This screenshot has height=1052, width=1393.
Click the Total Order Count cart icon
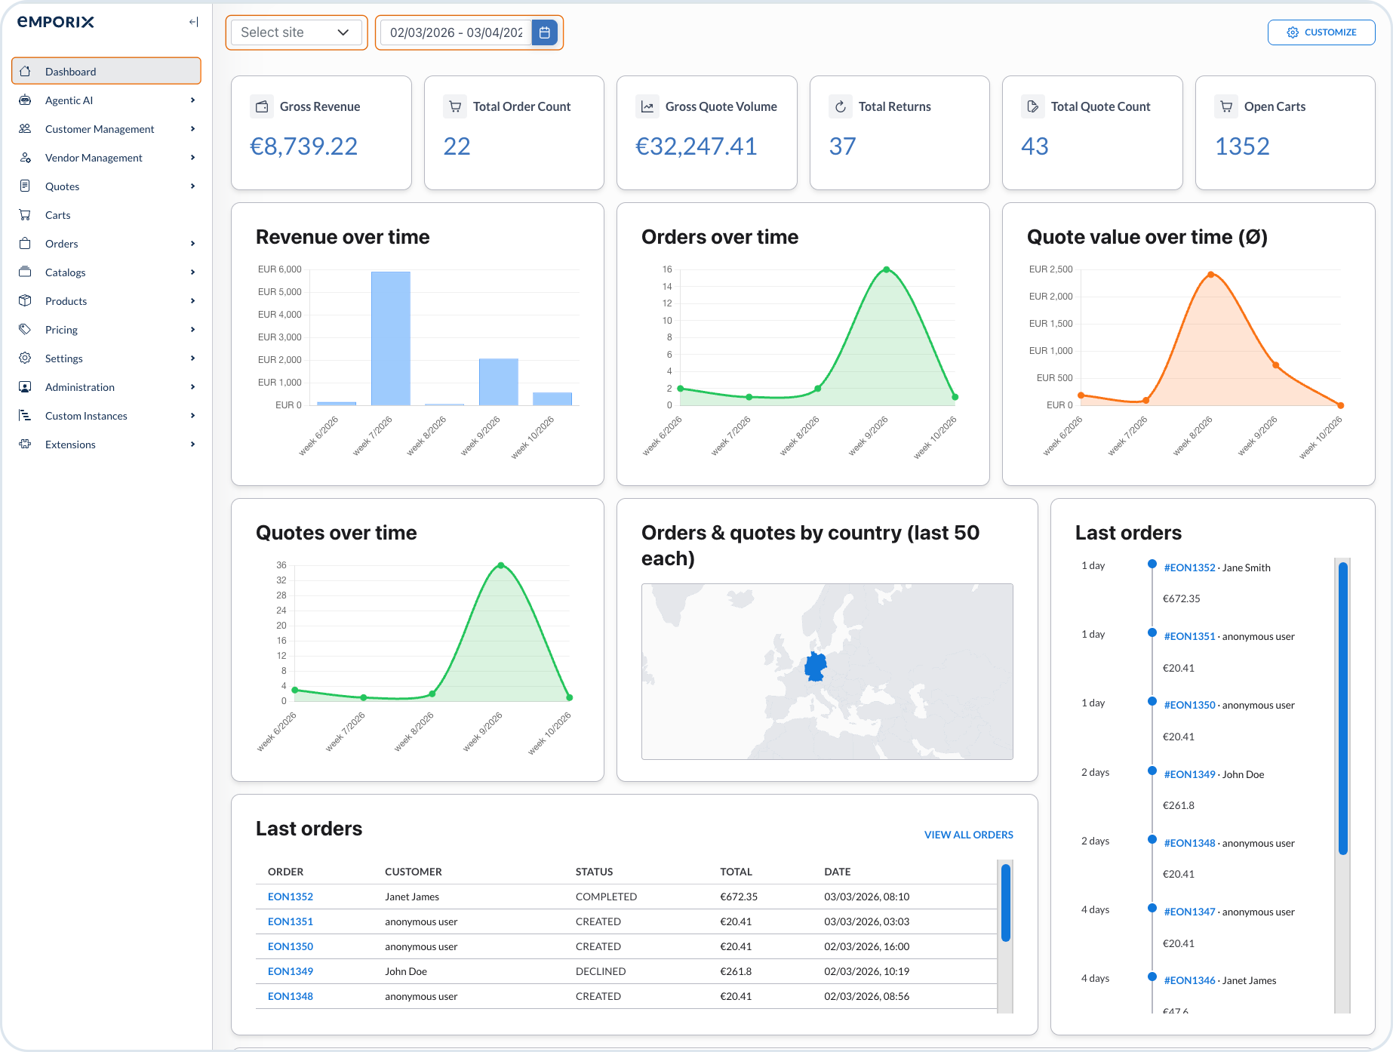pyautogui.click(x=455, y=106)
